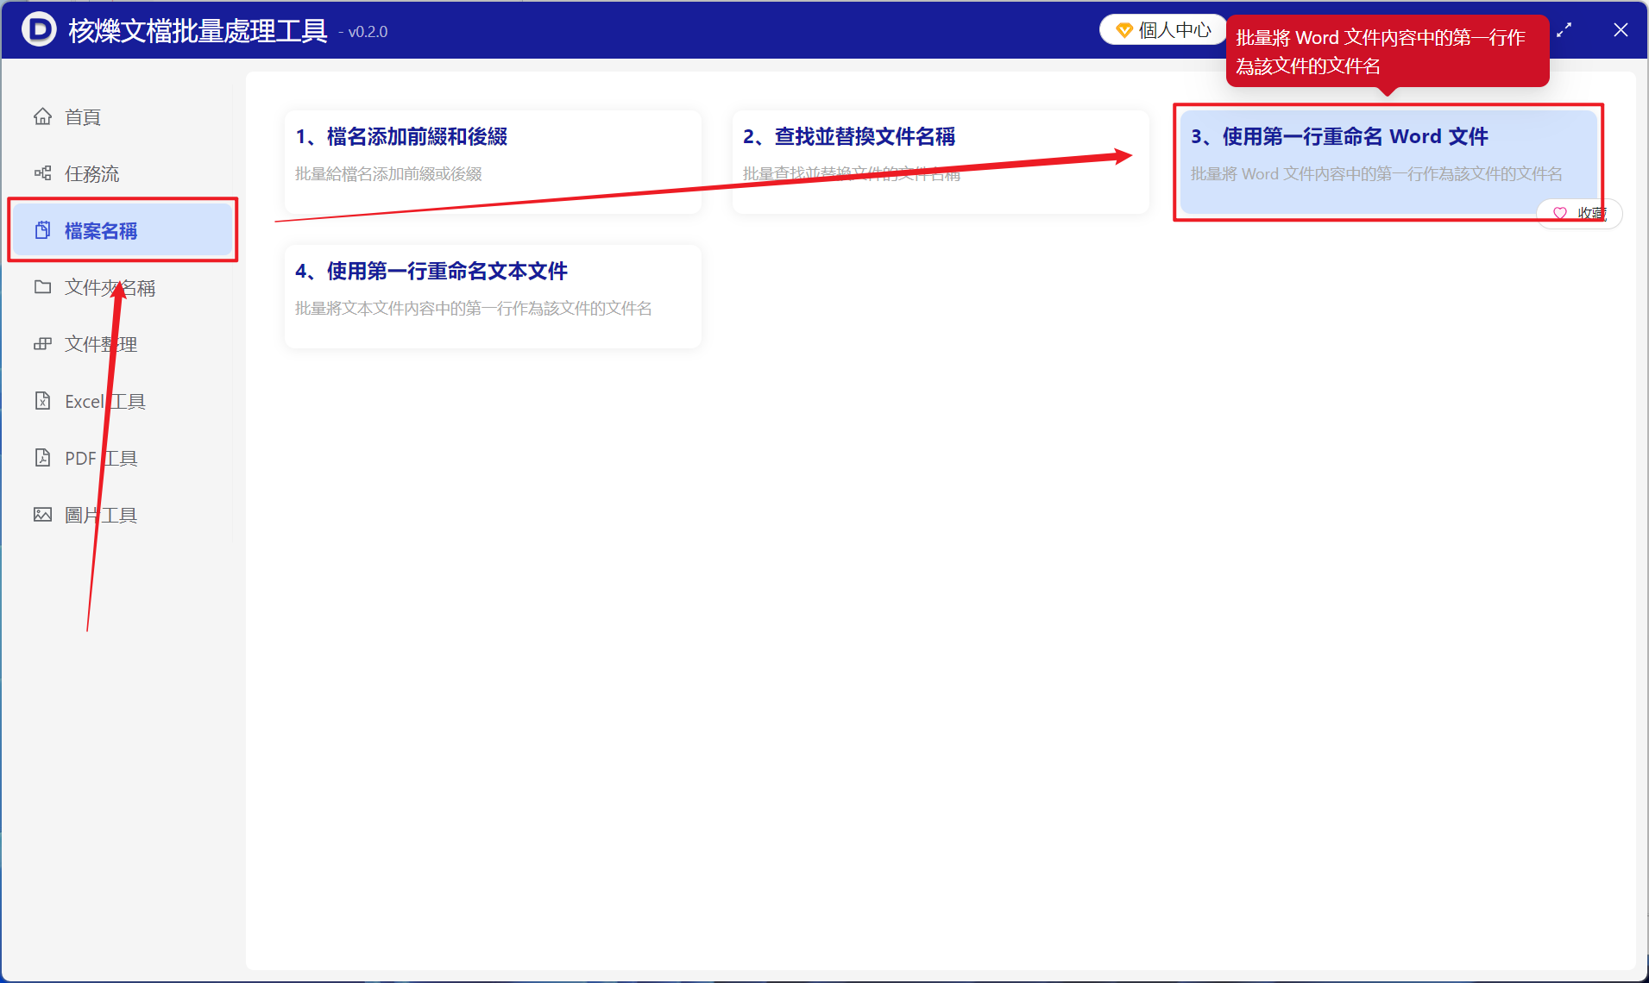Click the 核爍文檔批量處理工具 title text
Image resolution: width=1649 pixels, height=983 pixels.
tap(198, 31)
